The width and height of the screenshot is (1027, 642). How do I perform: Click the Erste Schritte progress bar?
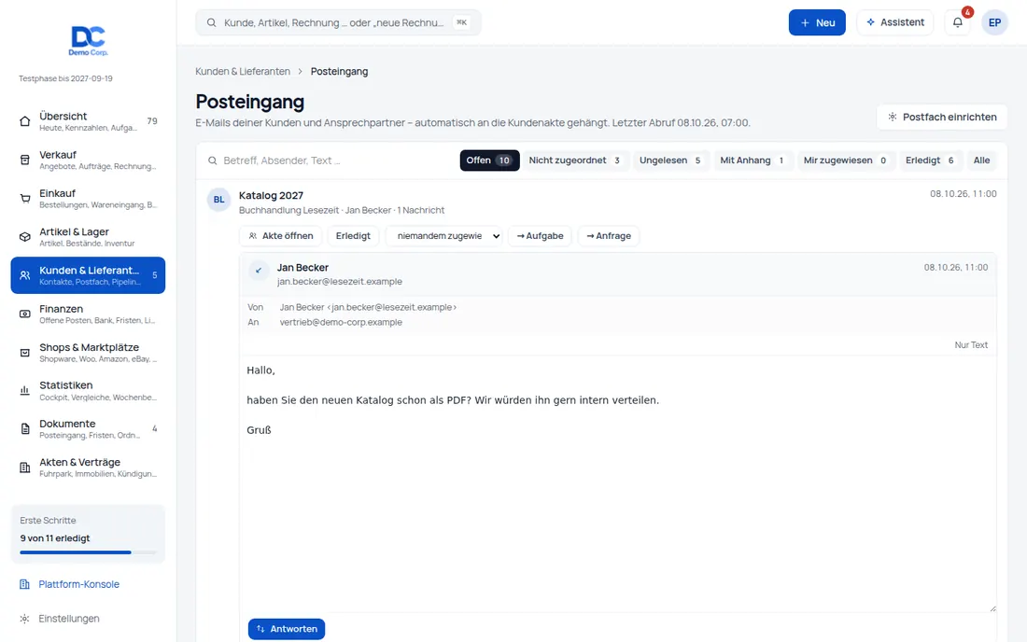pyautogui.click(x=88, y=552)
